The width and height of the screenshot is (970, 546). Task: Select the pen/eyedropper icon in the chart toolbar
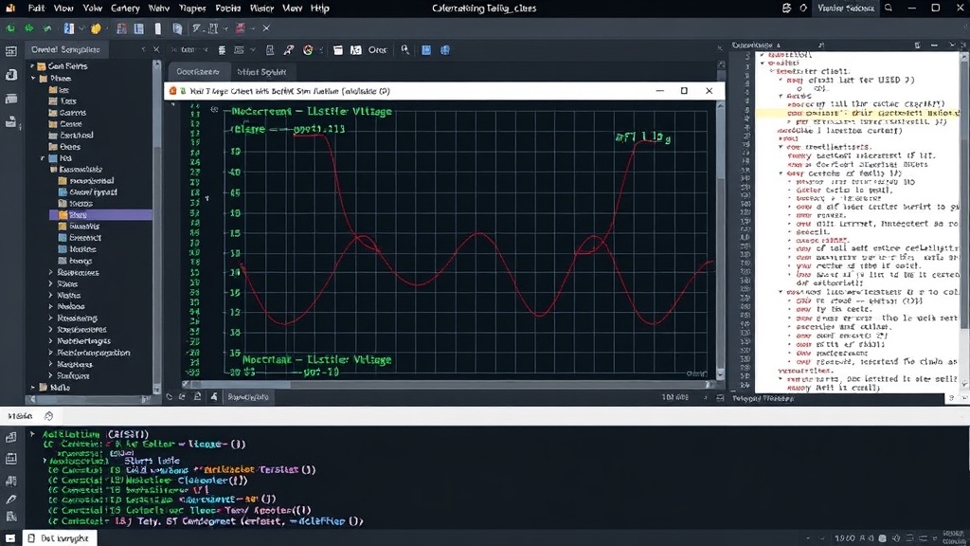click(288, 50)
